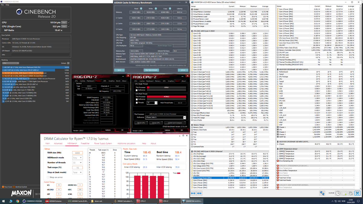Click Start Benchmark in AIDA64
Screen dimensions: 363x204
pos(151,70)
